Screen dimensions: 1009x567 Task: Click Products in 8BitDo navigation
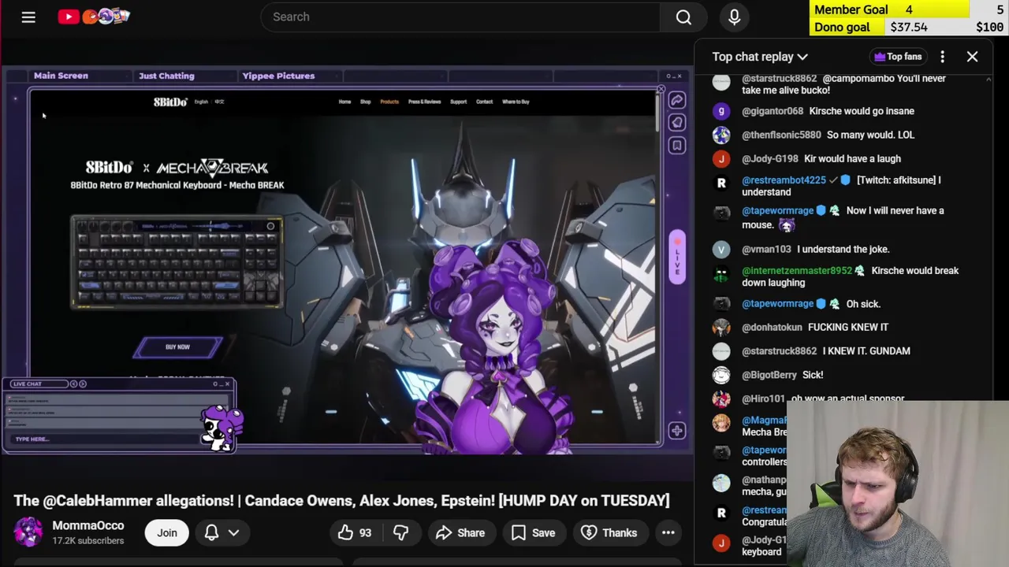[x=389, y=102]
